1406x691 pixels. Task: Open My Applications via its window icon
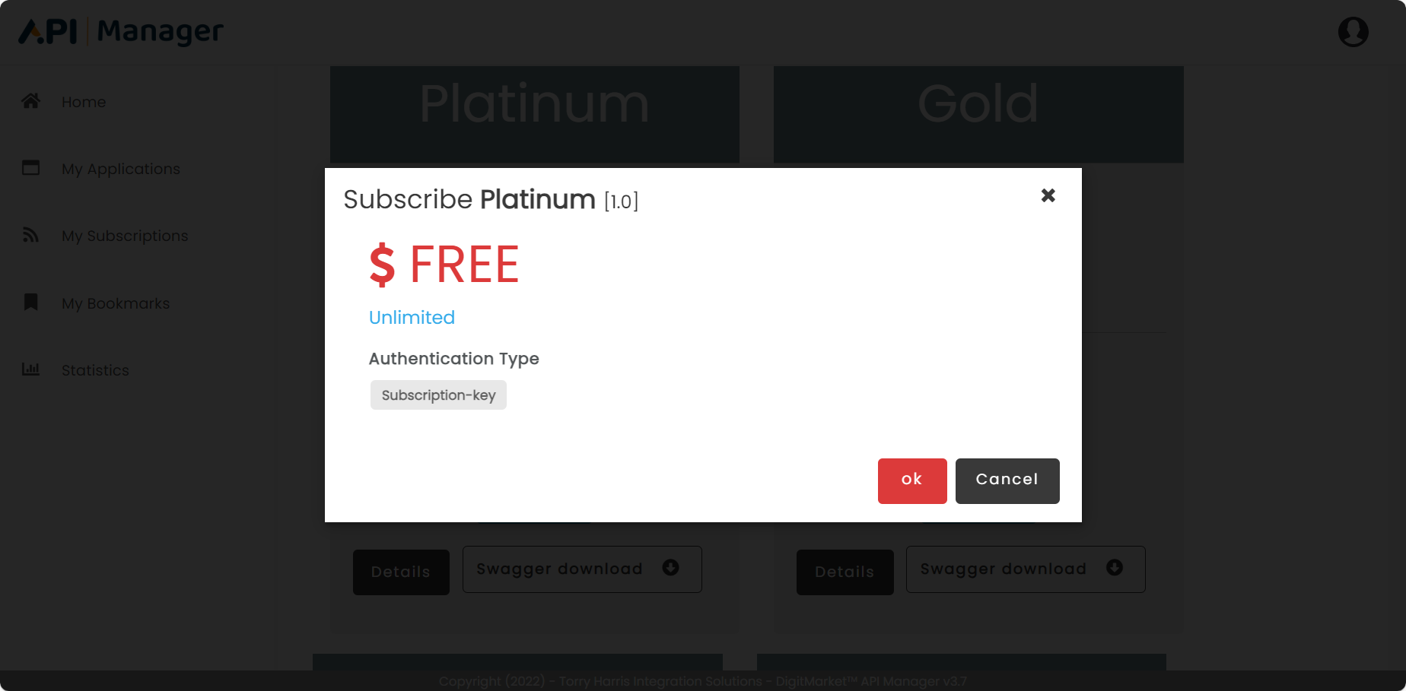click(x=30, y=167)
